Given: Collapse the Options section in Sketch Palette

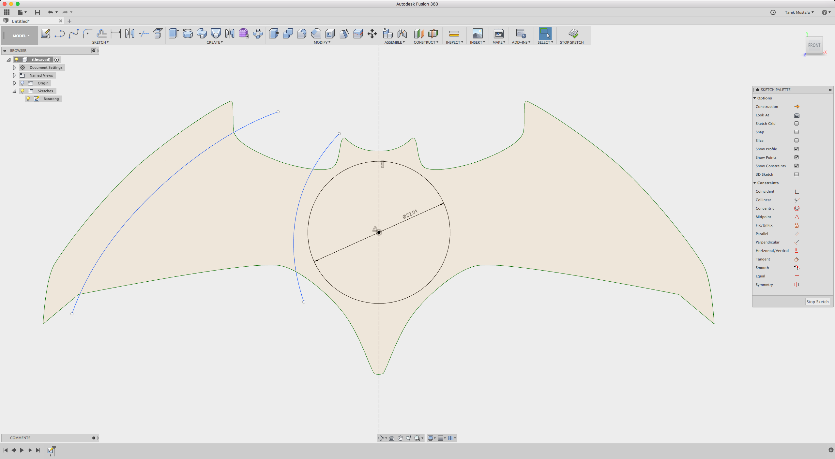Looking at the screenshot, I should [755, 98].
